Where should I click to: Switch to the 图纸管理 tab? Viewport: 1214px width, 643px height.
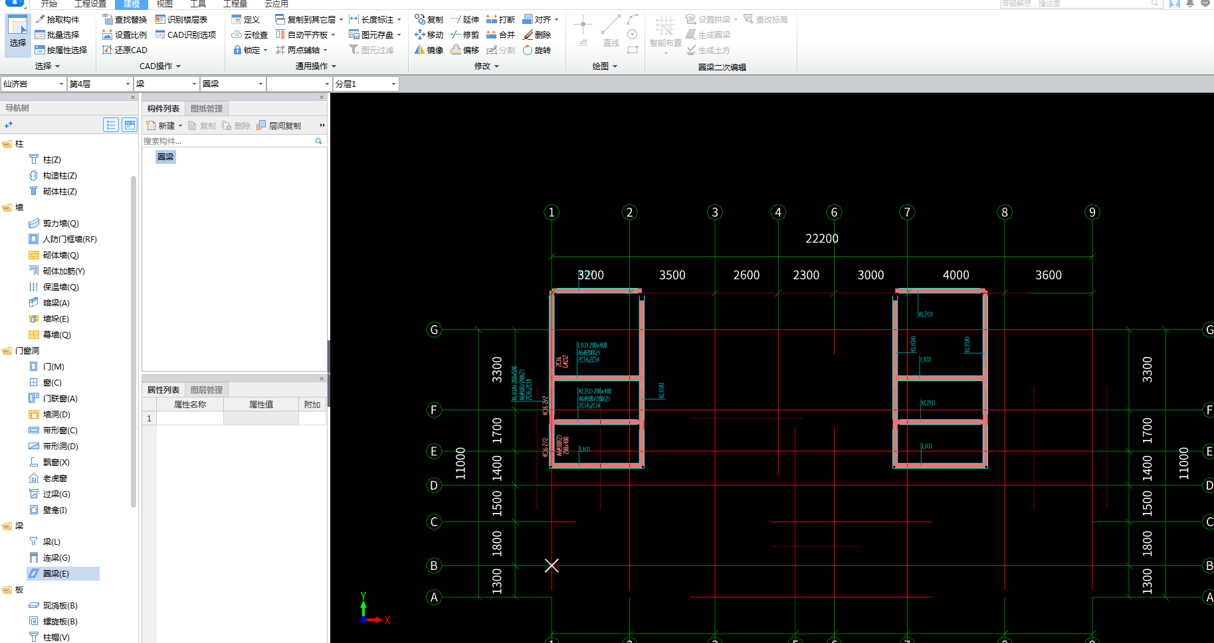click(207, 108)
